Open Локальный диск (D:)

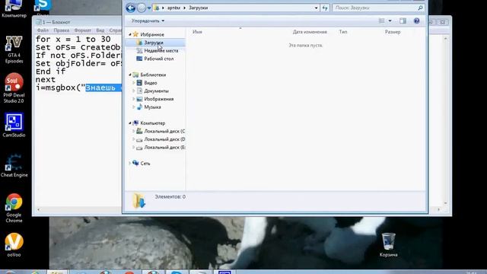164,139
